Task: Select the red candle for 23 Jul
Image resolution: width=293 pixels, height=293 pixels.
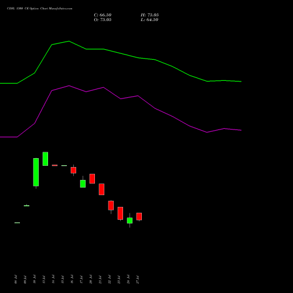Action: coord(120,213)
